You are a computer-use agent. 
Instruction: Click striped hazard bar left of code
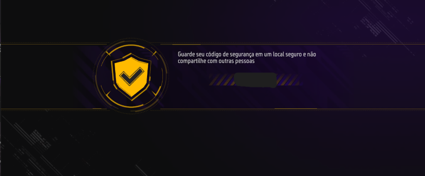click(221, 80)
